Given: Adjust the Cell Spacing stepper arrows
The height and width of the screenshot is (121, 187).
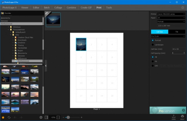Looking at the screenshot, I should (184, 53).
